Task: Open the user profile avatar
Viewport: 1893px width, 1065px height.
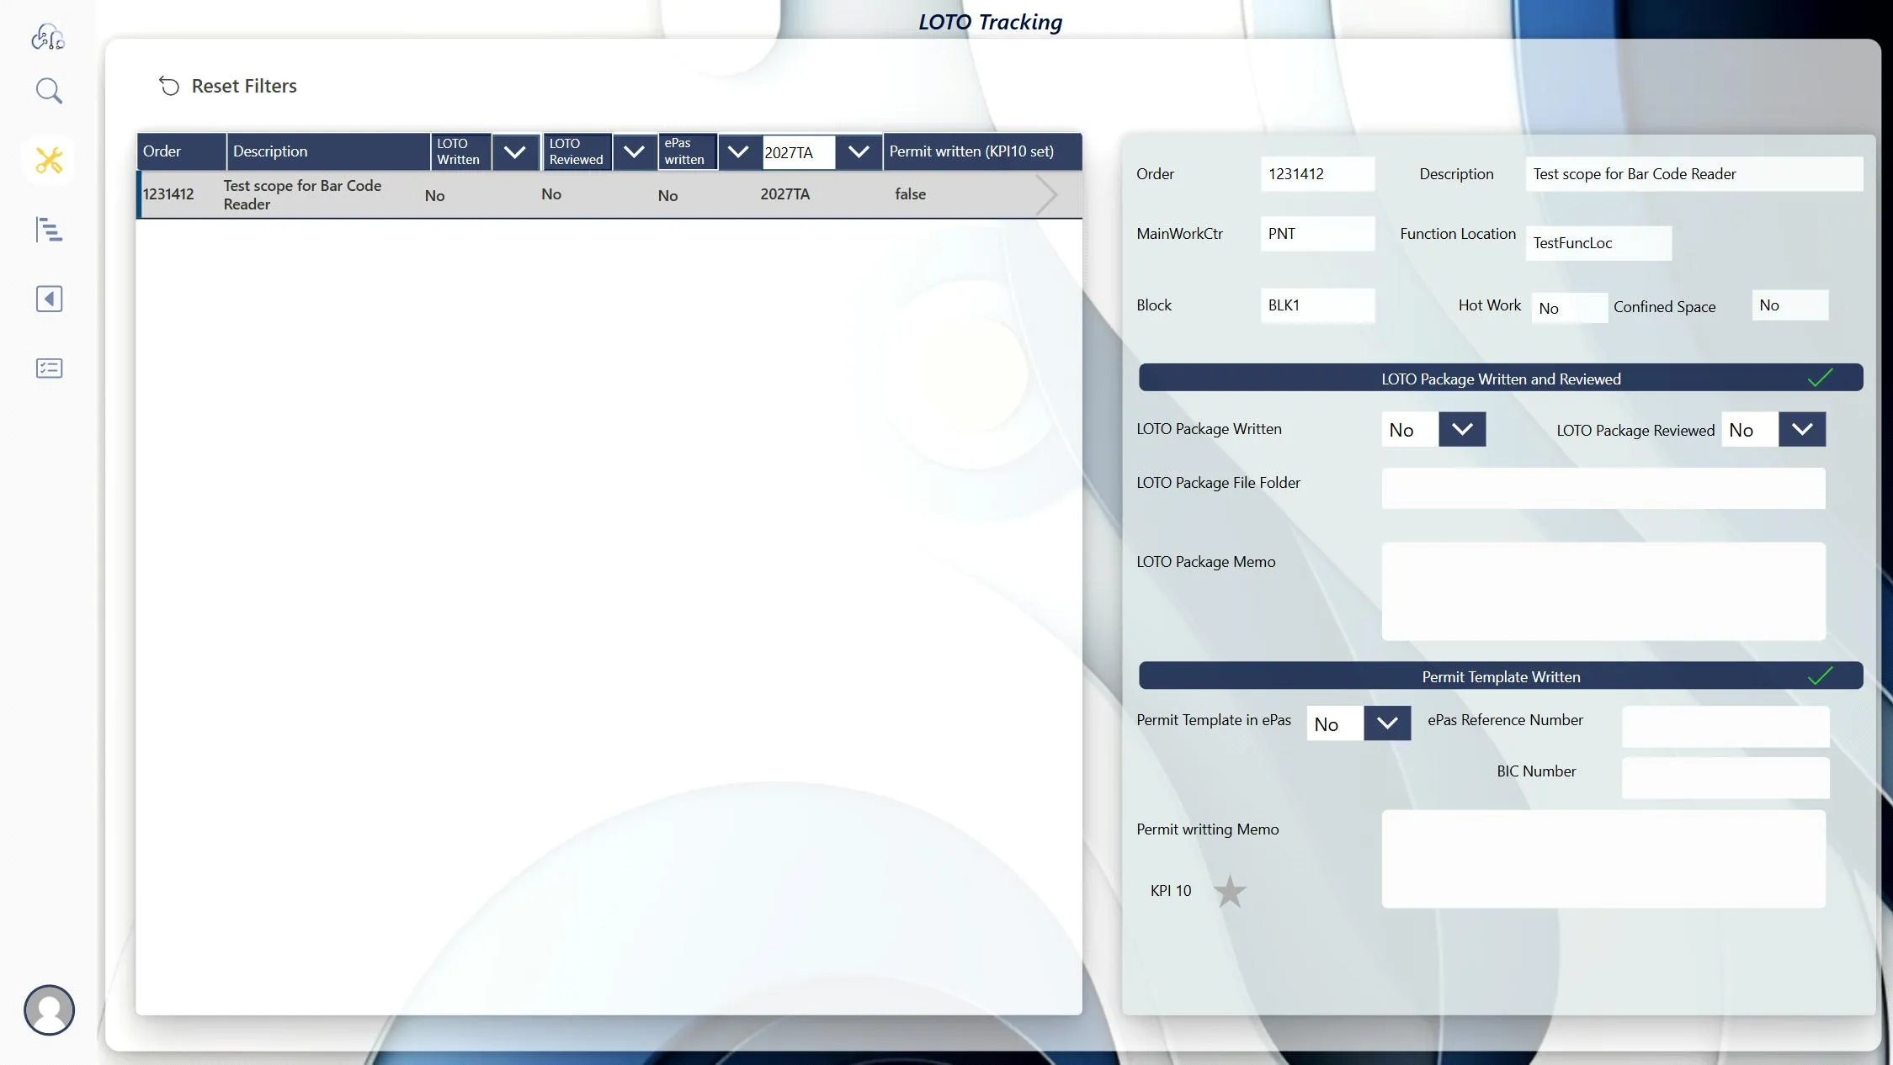Action: click(49, 1009)
